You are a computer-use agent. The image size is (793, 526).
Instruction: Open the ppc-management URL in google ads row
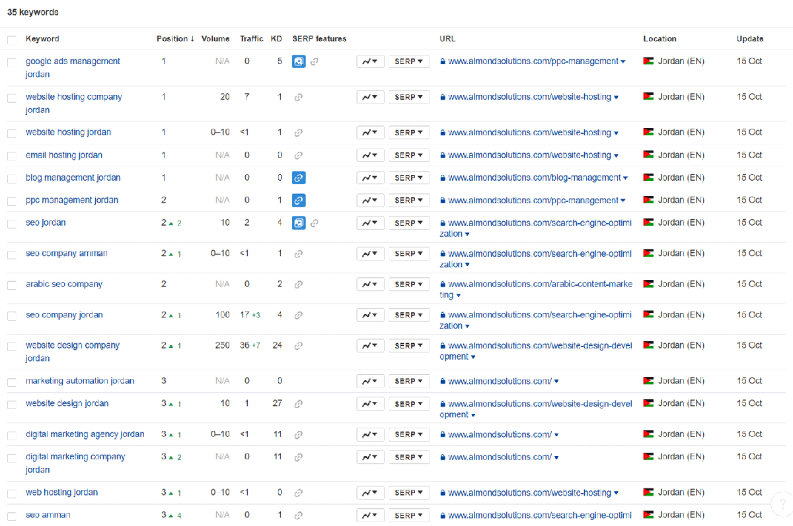click(533, 61)
